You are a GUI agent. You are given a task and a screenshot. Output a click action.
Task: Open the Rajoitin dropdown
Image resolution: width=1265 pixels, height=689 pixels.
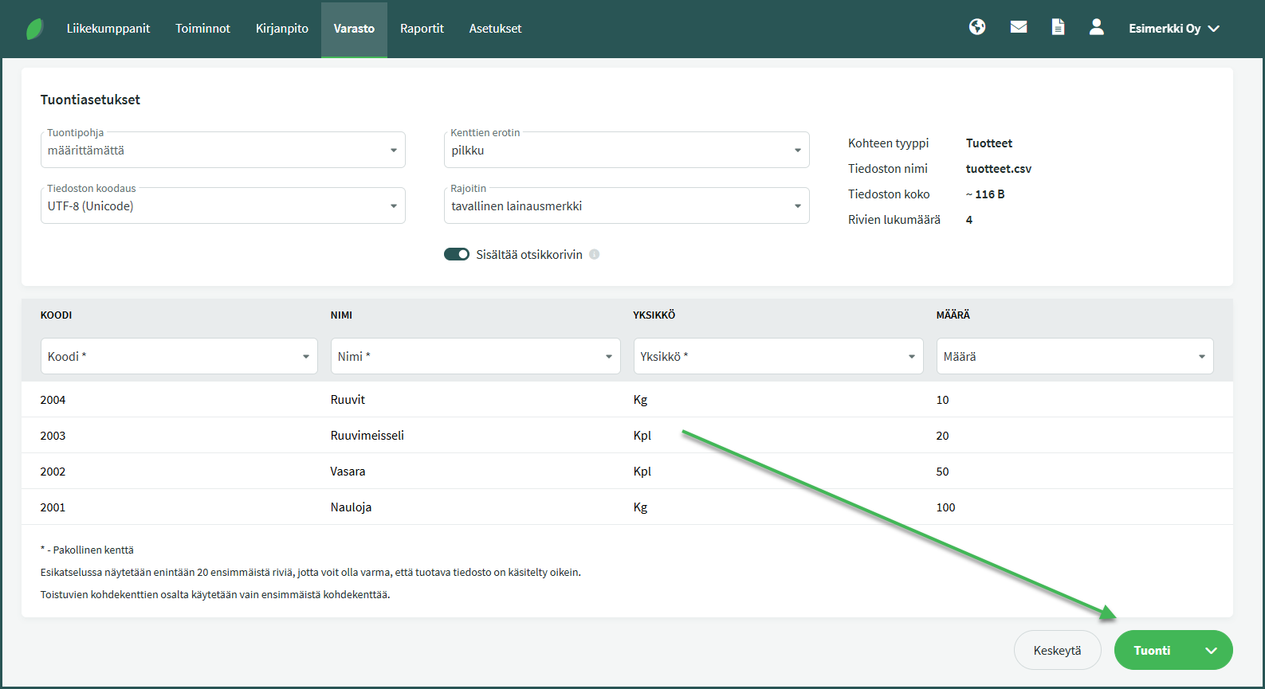pyautogui.click(x=626, y=206)
